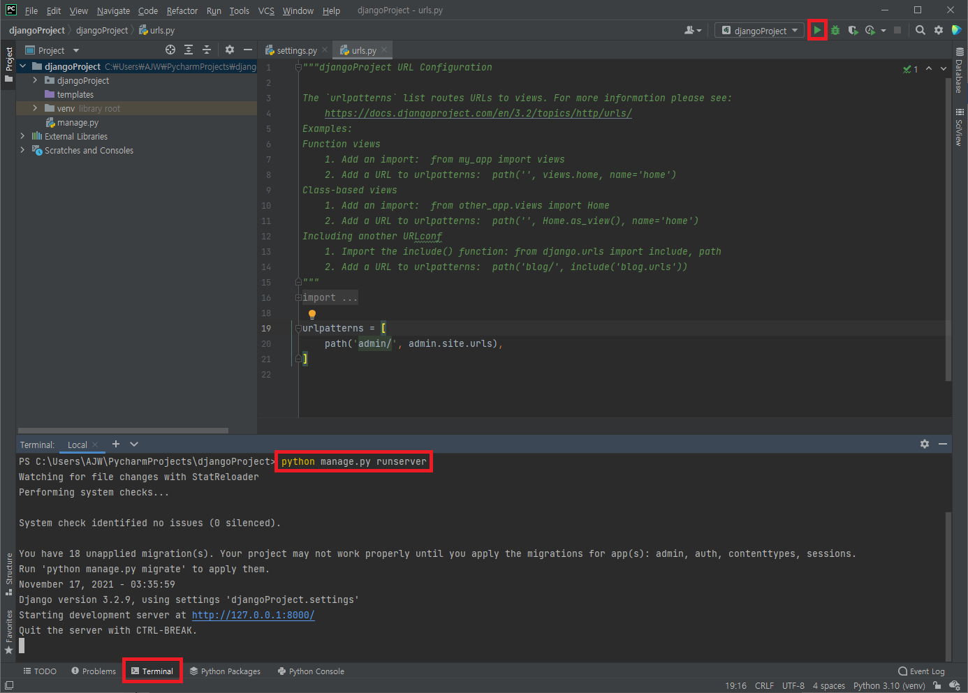Click the terminal vertical scrollbar
Viewport: 968px width, 693px height.
click(x=948, y=586)
